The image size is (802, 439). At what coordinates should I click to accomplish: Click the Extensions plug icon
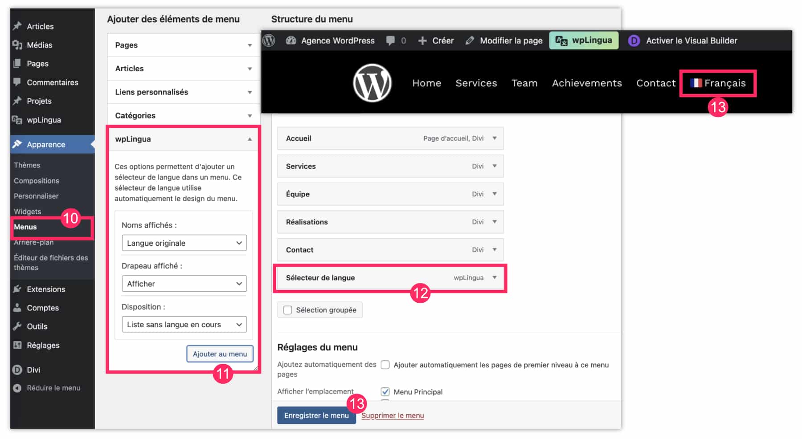17,289
